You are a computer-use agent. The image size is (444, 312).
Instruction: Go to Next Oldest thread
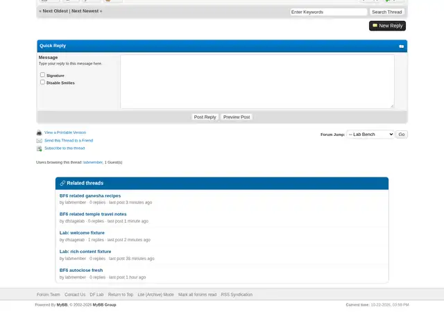pos(55,11)
